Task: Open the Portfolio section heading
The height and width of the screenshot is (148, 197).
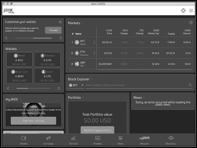Action: (x=76, y=97)
